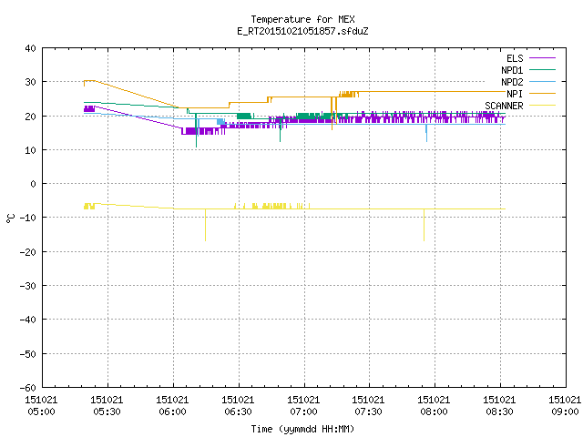Click the green NPD1 downward spike near 06:10

click(x=197, y=131)
